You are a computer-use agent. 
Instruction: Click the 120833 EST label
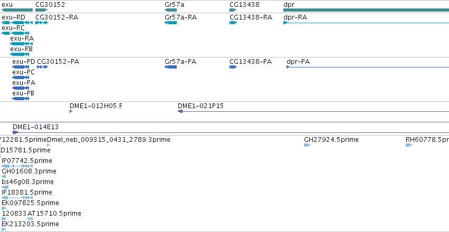14,214
